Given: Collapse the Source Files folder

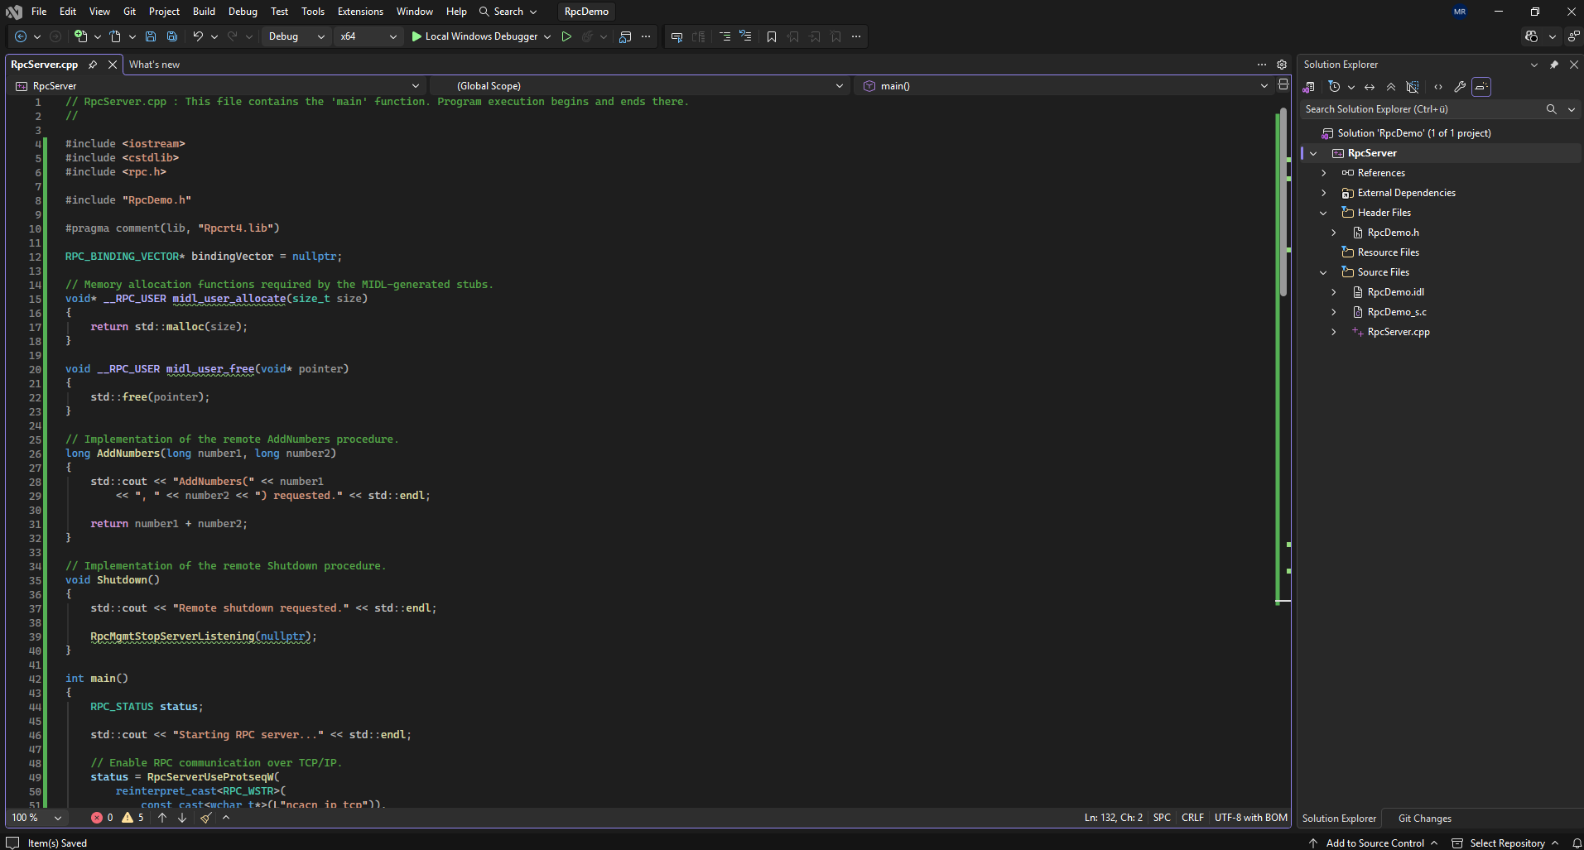Looking at the screenshot, I should coord(1323,272).
